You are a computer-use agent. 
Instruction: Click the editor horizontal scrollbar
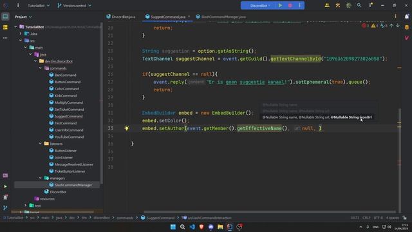(x=270, y=212)
